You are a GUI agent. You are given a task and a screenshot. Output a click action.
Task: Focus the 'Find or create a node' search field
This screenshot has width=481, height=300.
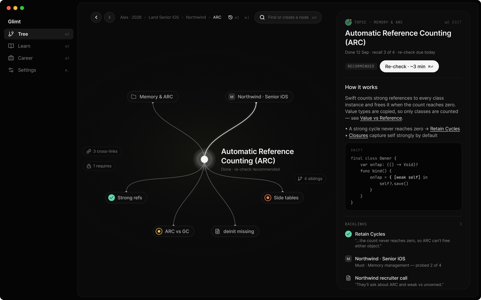(288, 17)
